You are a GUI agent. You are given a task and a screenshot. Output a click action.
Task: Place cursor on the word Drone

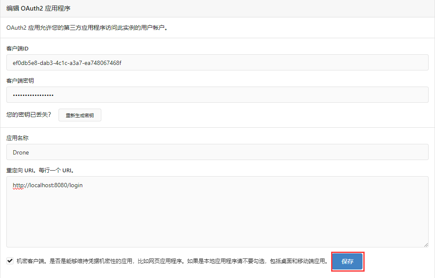21,152
